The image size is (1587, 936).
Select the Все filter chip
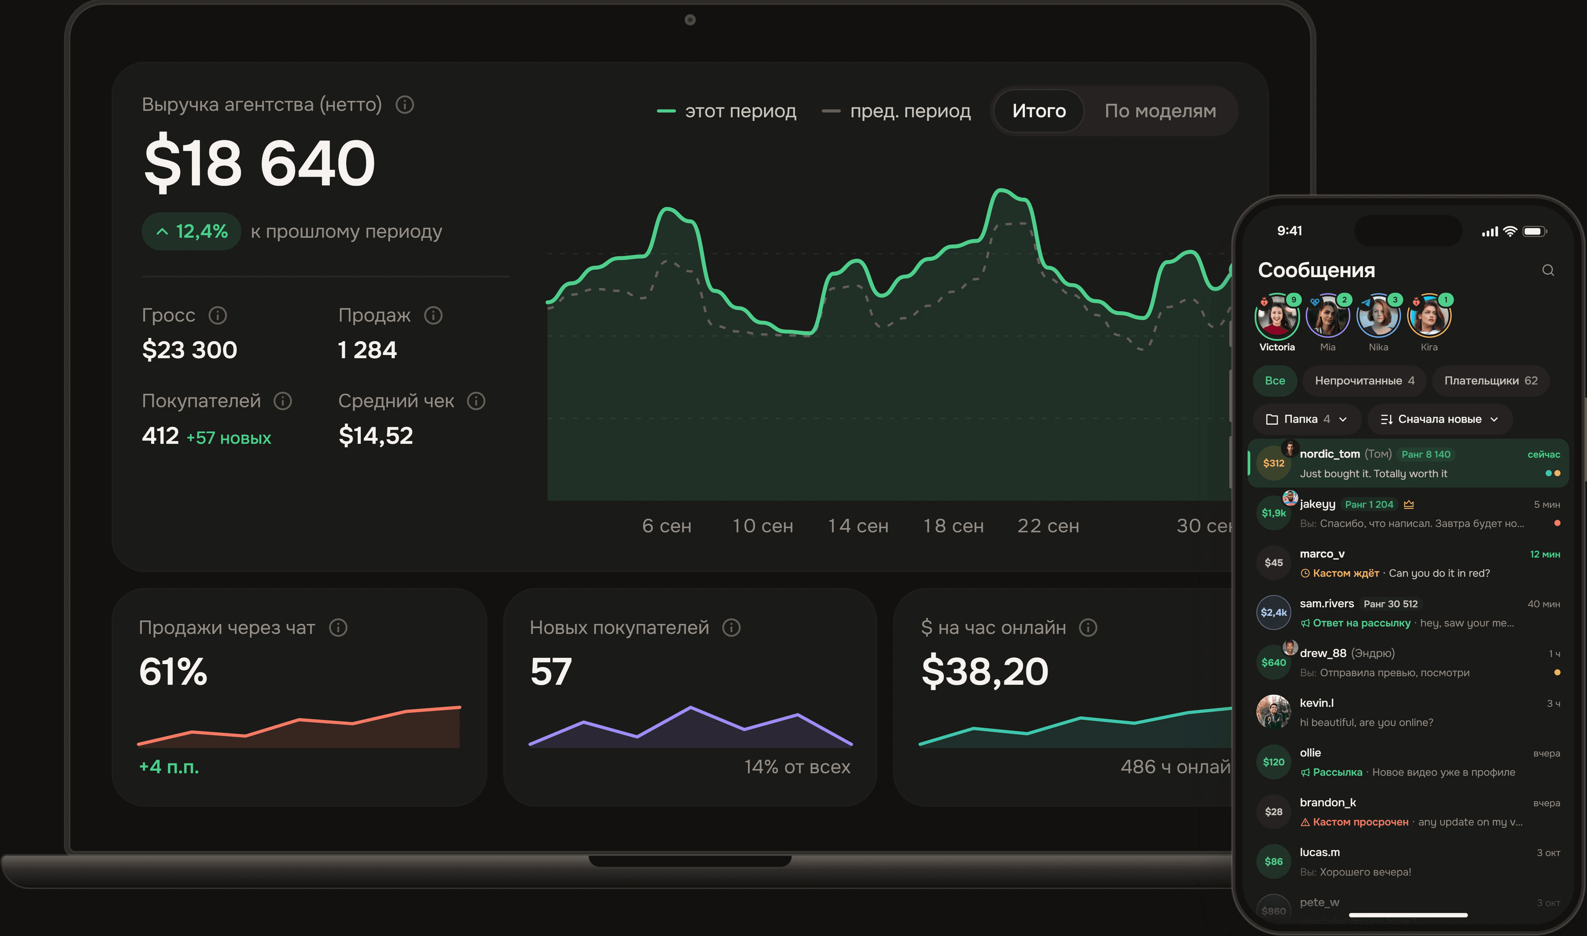[x=1275, y=381]
